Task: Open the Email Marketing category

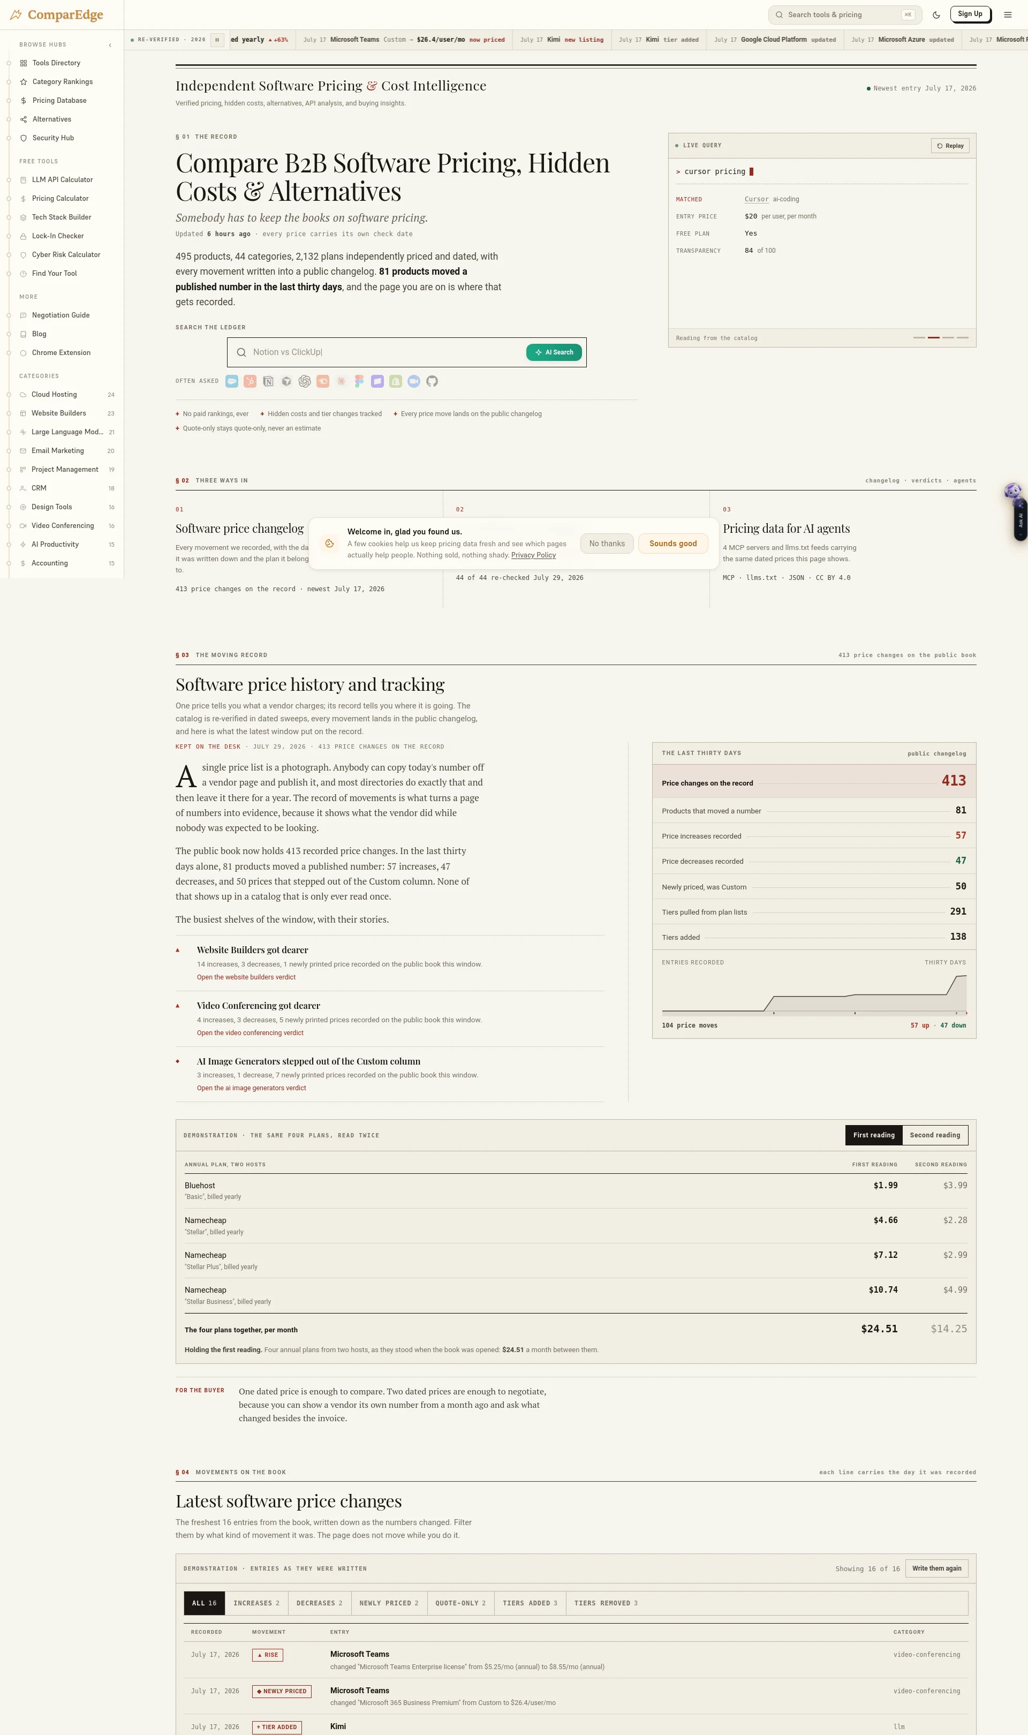Action: 66,450
